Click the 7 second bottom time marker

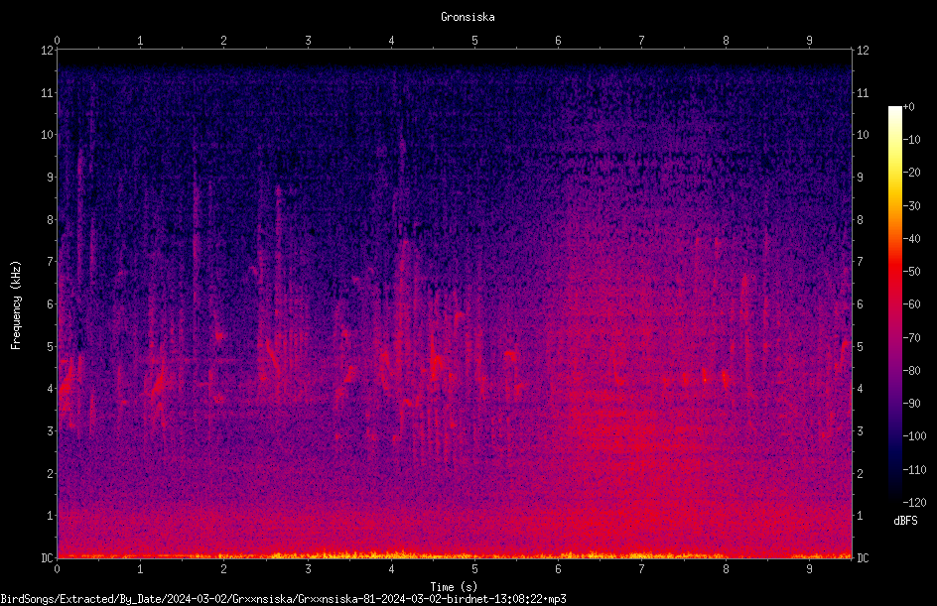coord(641,569)
